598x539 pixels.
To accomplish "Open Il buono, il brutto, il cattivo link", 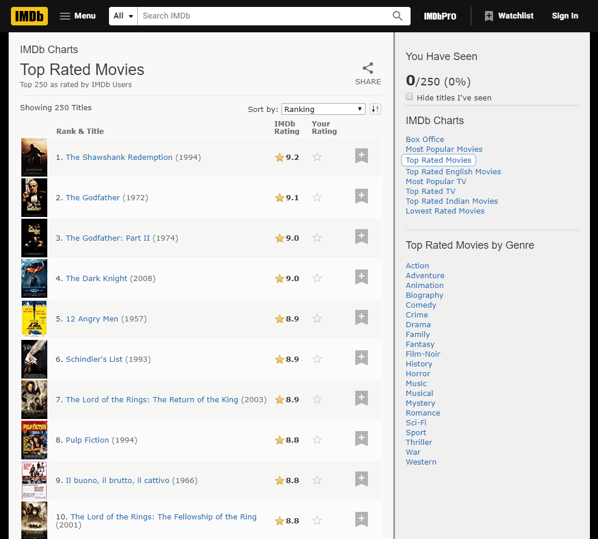I will pyautogui.click(x=118, y=481).
